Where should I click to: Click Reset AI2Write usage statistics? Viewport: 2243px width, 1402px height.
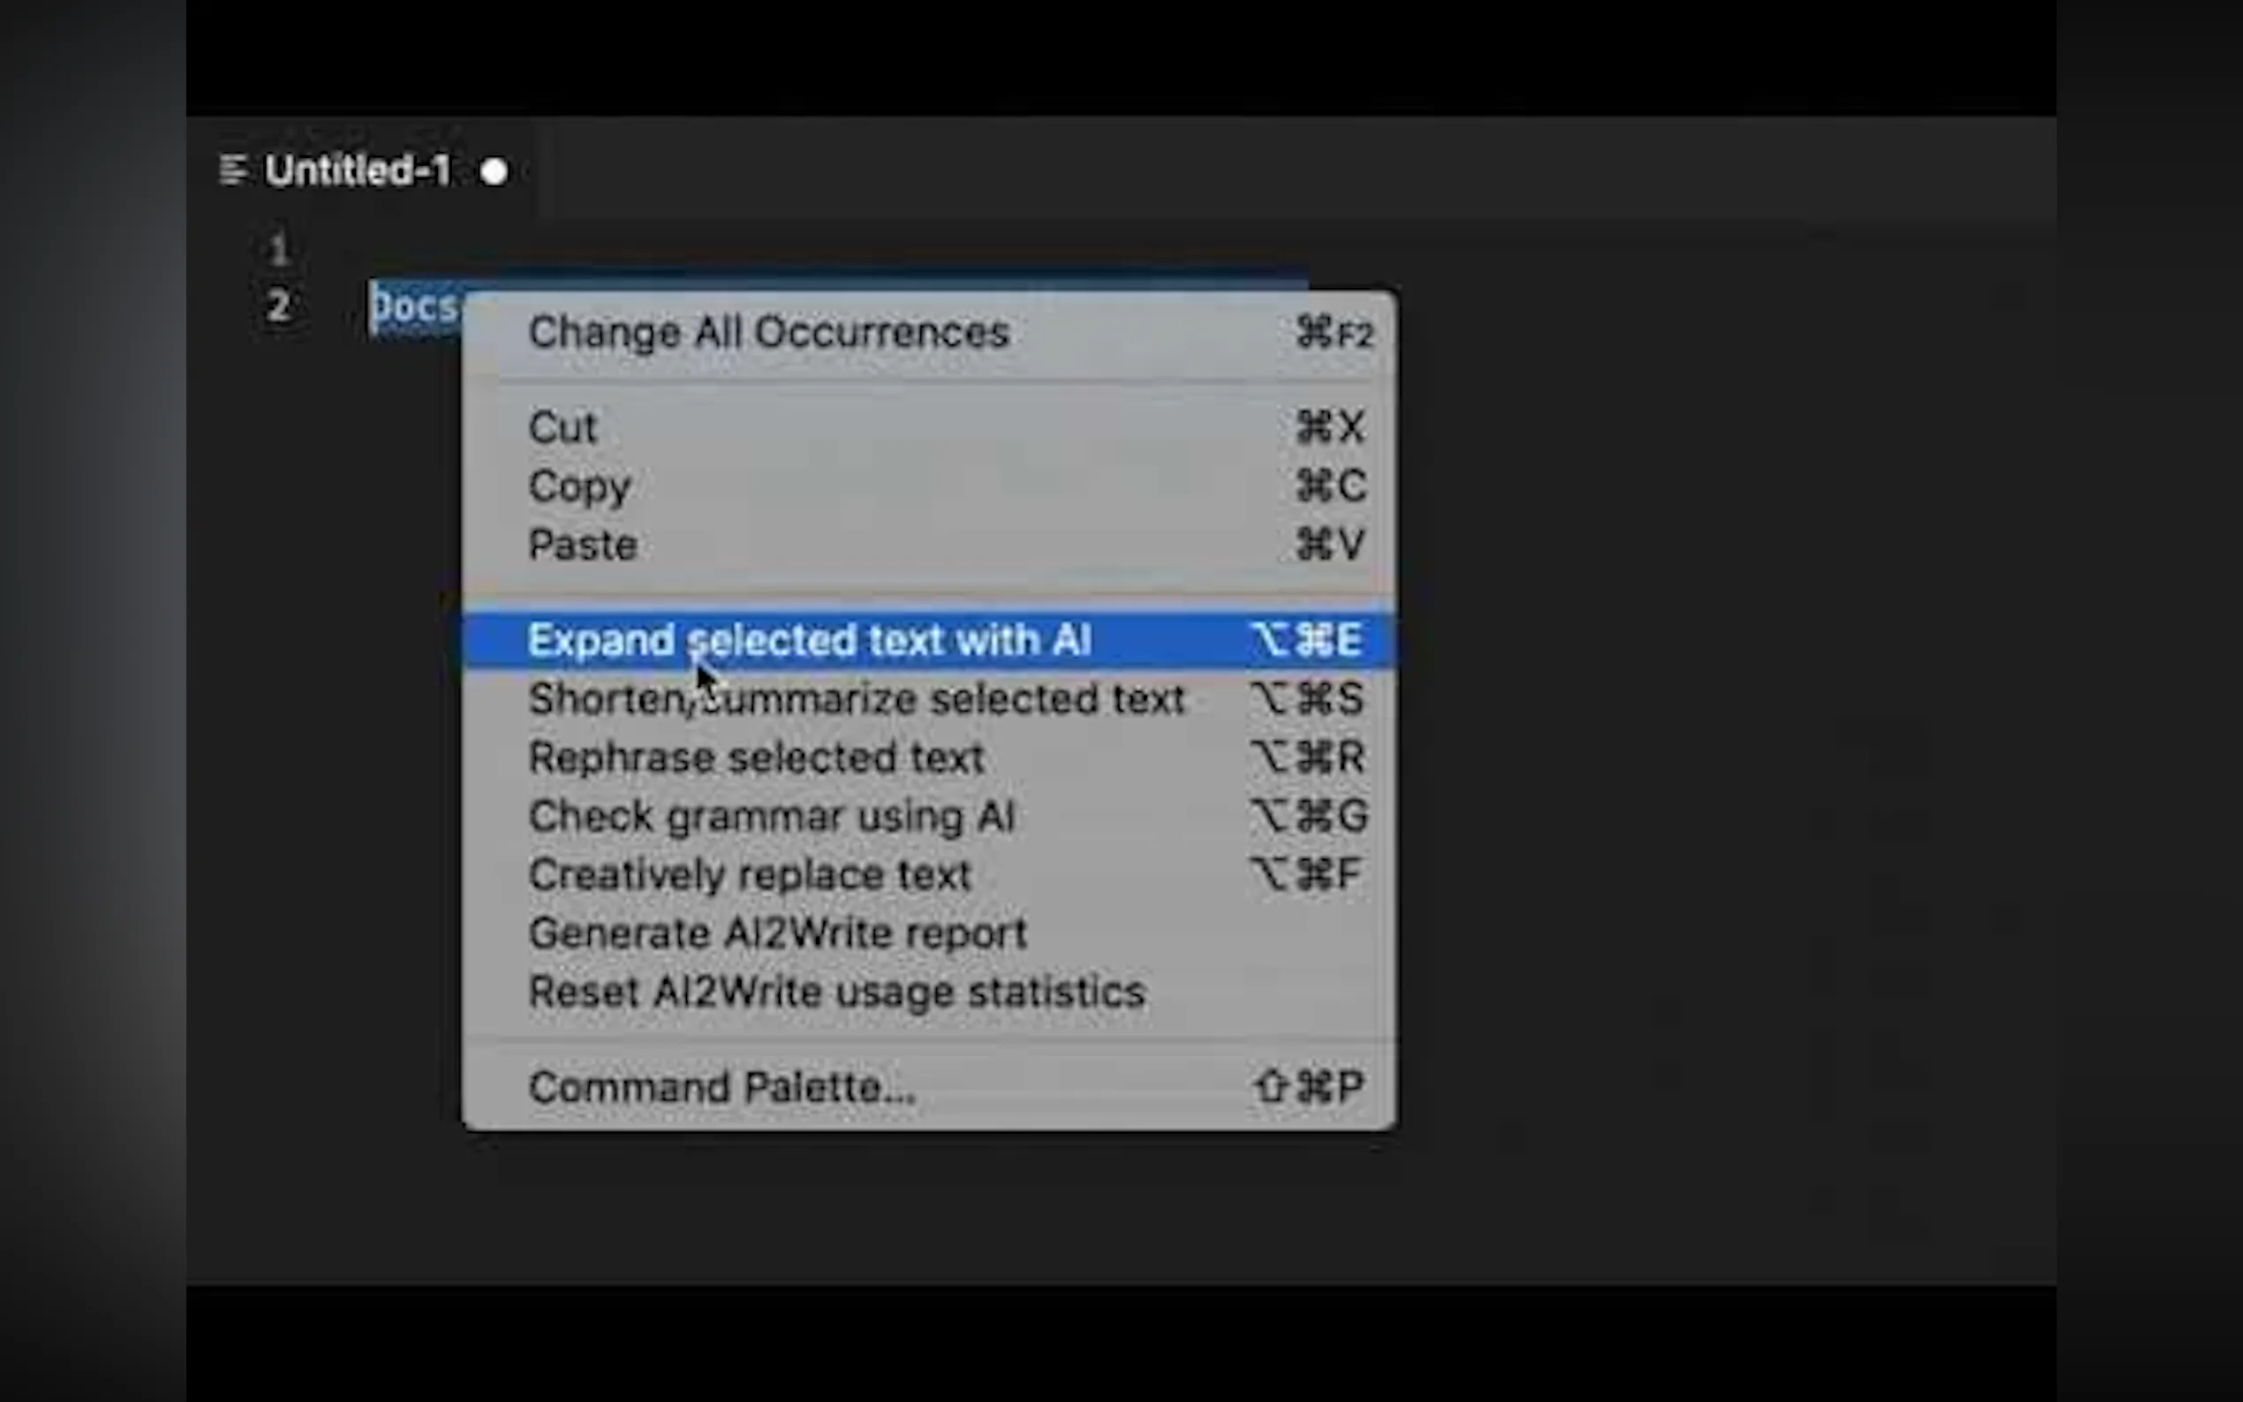836,991
